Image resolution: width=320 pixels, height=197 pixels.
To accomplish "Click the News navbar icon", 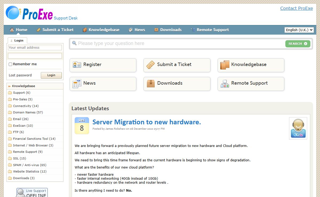I will [131, 30].
